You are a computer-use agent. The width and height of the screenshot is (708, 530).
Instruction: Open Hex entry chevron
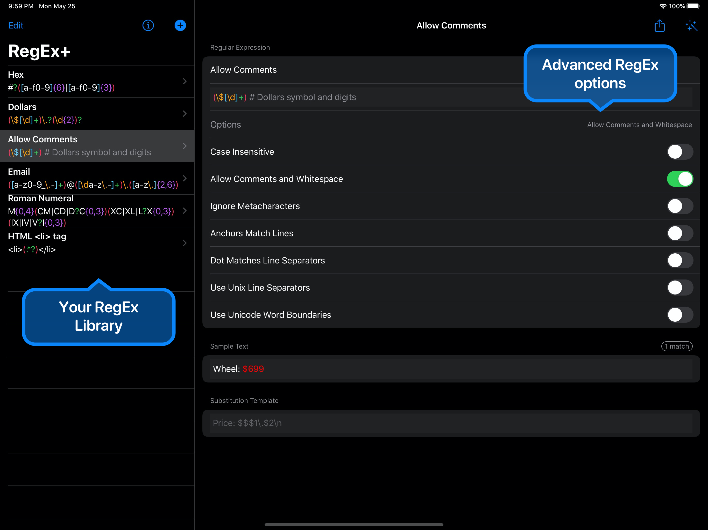click(185, 81)
